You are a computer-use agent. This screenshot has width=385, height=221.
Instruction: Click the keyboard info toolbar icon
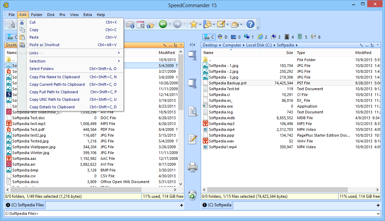click(x=130, y=25)
